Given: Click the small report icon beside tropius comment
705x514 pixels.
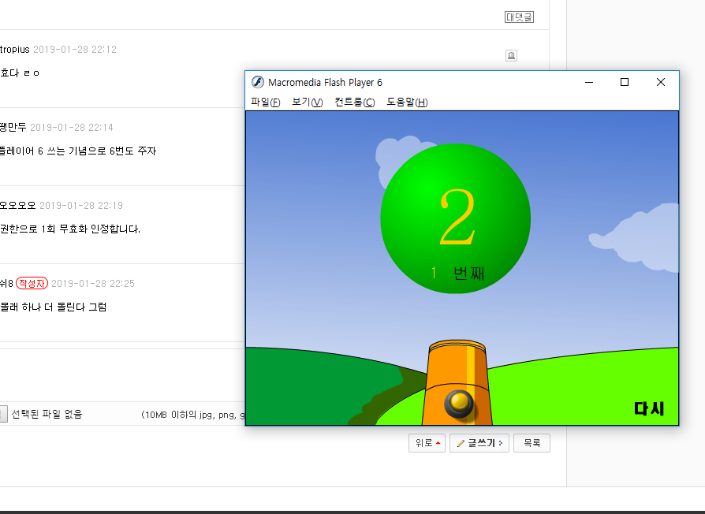Looking at the screenshot, I should click(511, 55).
